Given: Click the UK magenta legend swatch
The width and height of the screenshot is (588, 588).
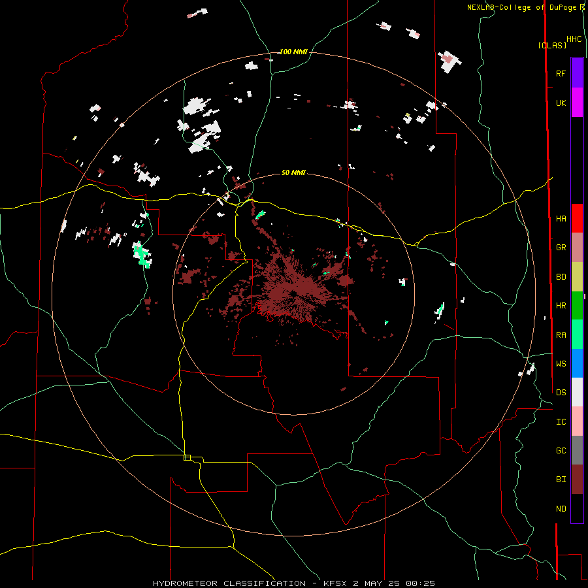Looking at the screenshot, I should point(577,103).
